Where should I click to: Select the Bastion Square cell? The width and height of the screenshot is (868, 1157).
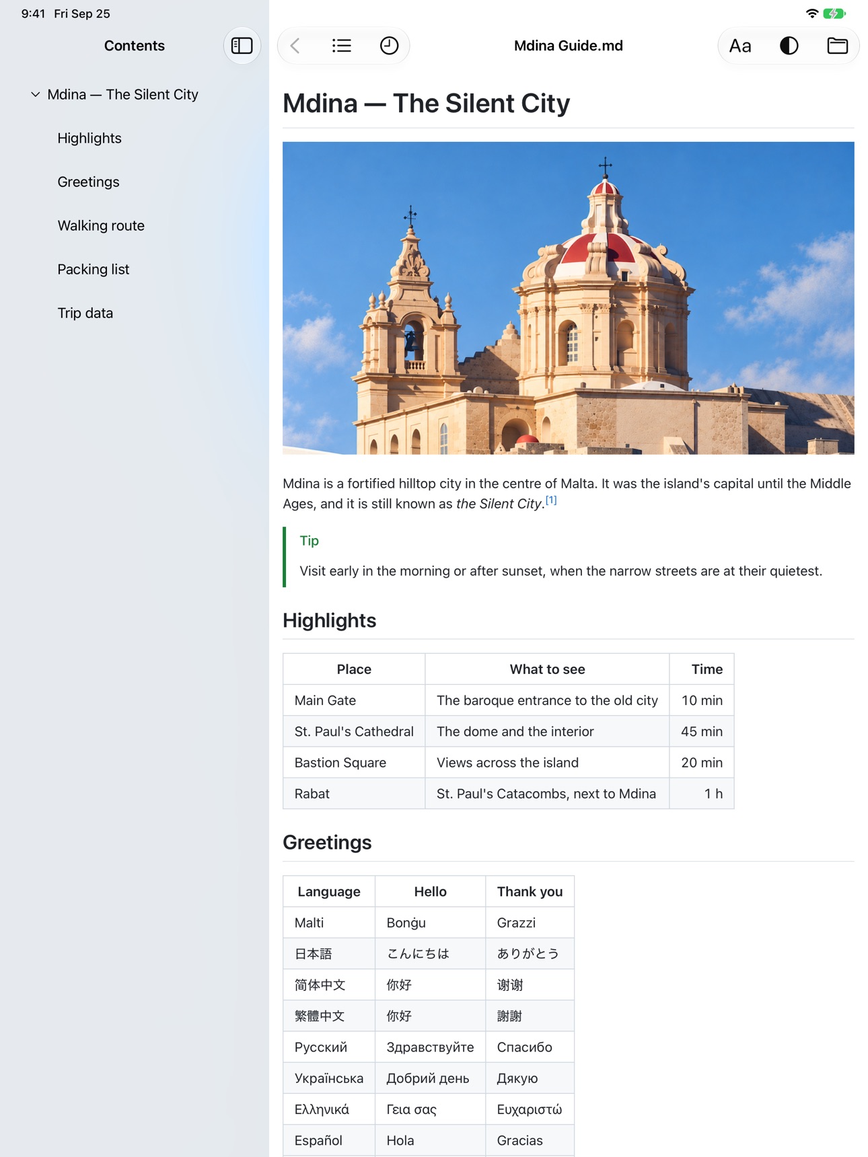[x=354, y=763]
